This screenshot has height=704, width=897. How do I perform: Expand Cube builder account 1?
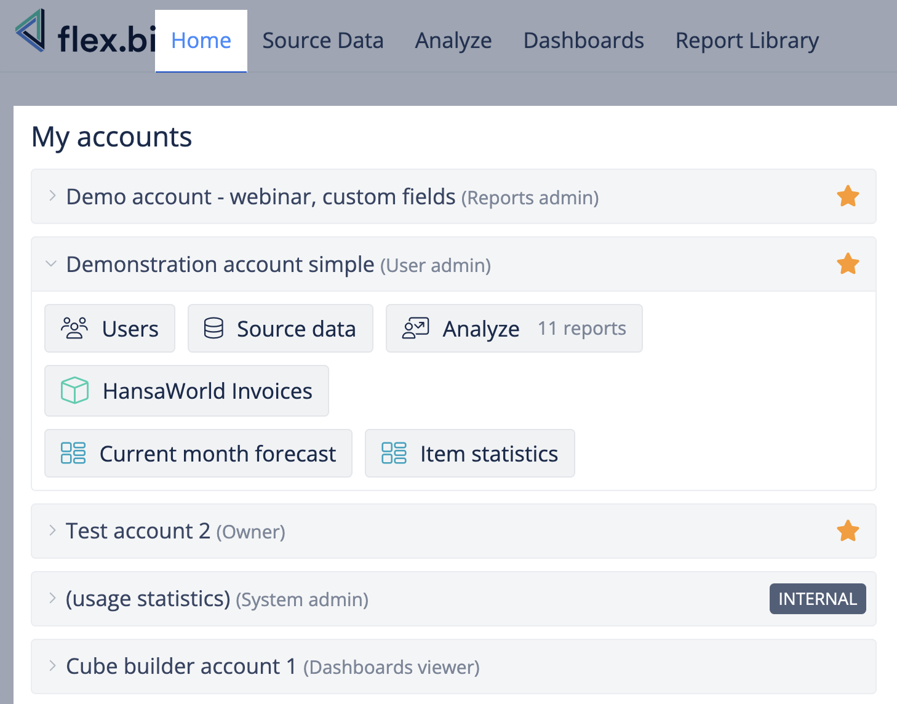click(x=52, y=666)
